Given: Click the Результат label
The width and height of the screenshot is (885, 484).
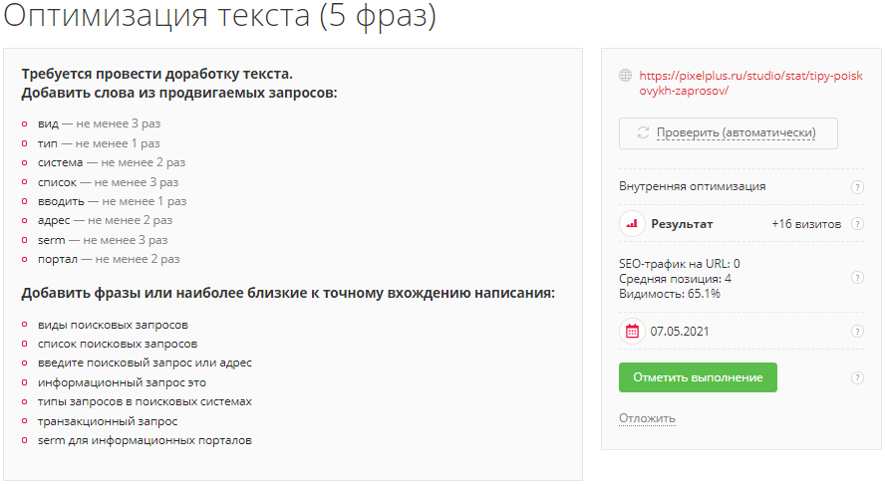Looking at the screenshot, I should click(682, 224).
